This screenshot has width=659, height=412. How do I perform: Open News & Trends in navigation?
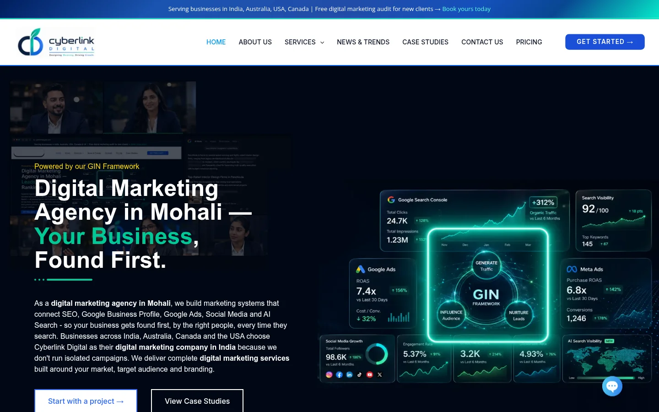click(x=363, y=42)
